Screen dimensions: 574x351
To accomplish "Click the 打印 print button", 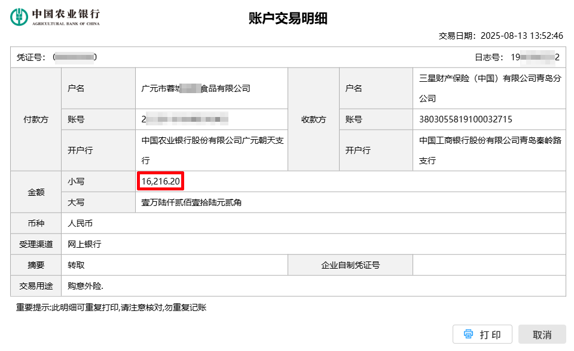I will click(x=482, y=334).
